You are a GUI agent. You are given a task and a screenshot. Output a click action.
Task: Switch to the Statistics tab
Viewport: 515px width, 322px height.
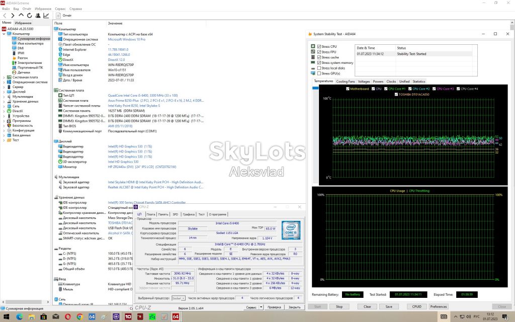[x=419, y=82]
